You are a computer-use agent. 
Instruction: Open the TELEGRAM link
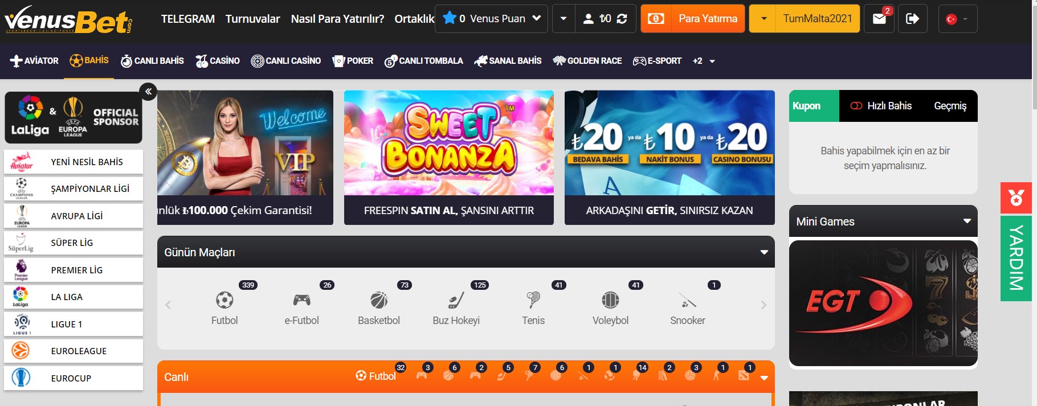click(x=188, y=19)
